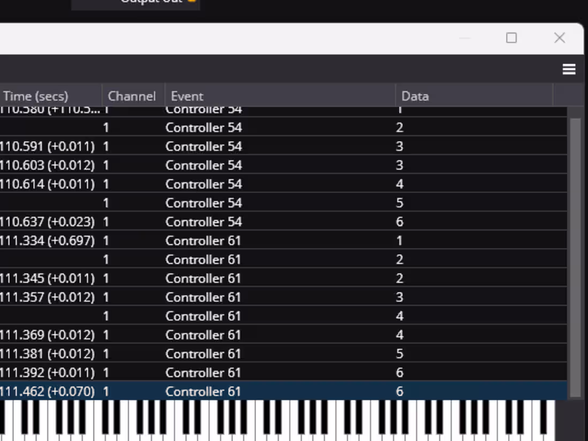Click the window minimize button
The width and height of the screenshot is (588, 441).
pos(464,38)
